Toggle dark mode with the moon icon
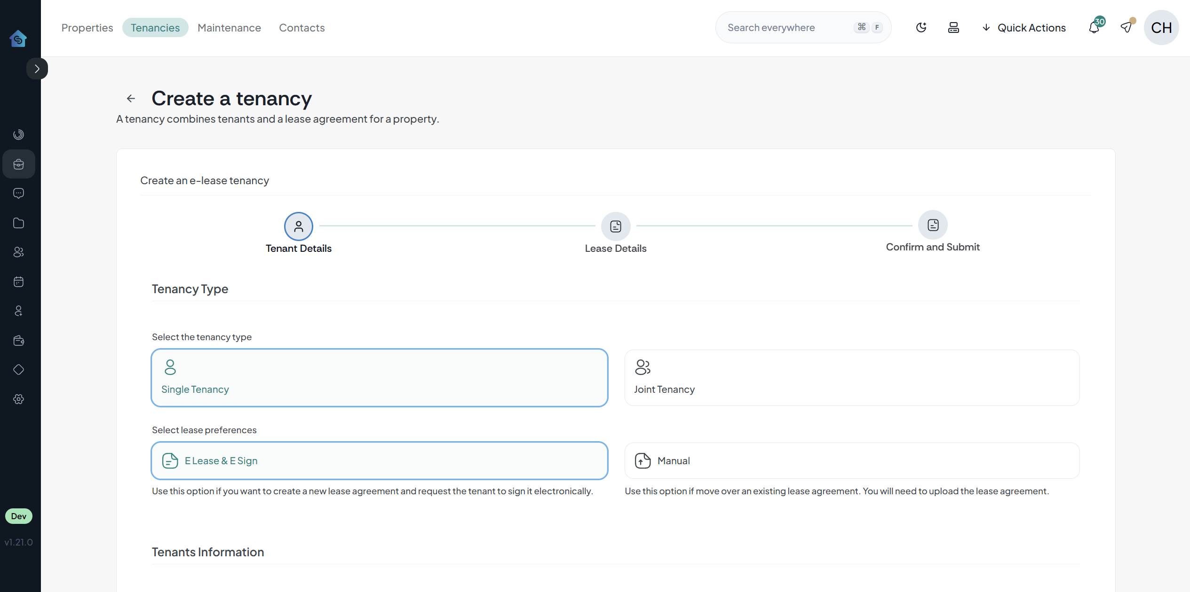1190x592 pixels. (921, 27)
